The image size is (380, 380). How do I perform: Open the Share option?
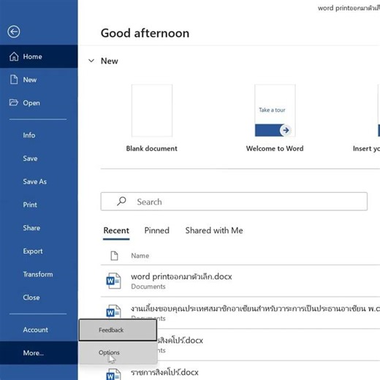coord(31,228)
